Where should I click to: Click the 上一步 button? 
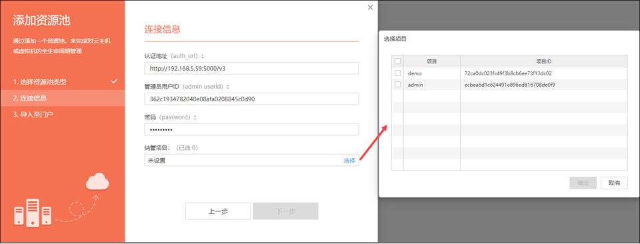[x=218, y=211]
